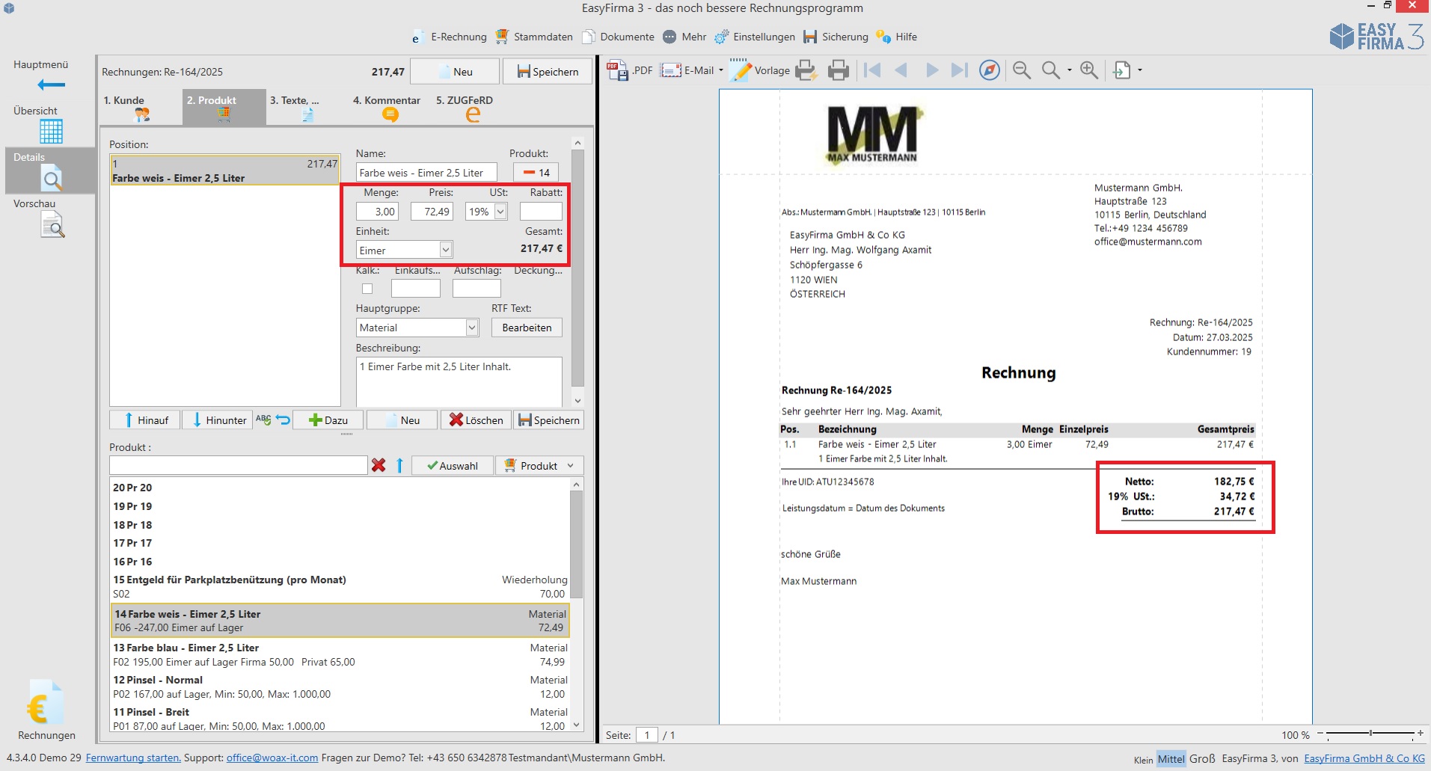Screen dimensions: 1431x771
Task: Open zoom level dropdown arrow
Action: pyautogui.click(x=1069, y=70)
